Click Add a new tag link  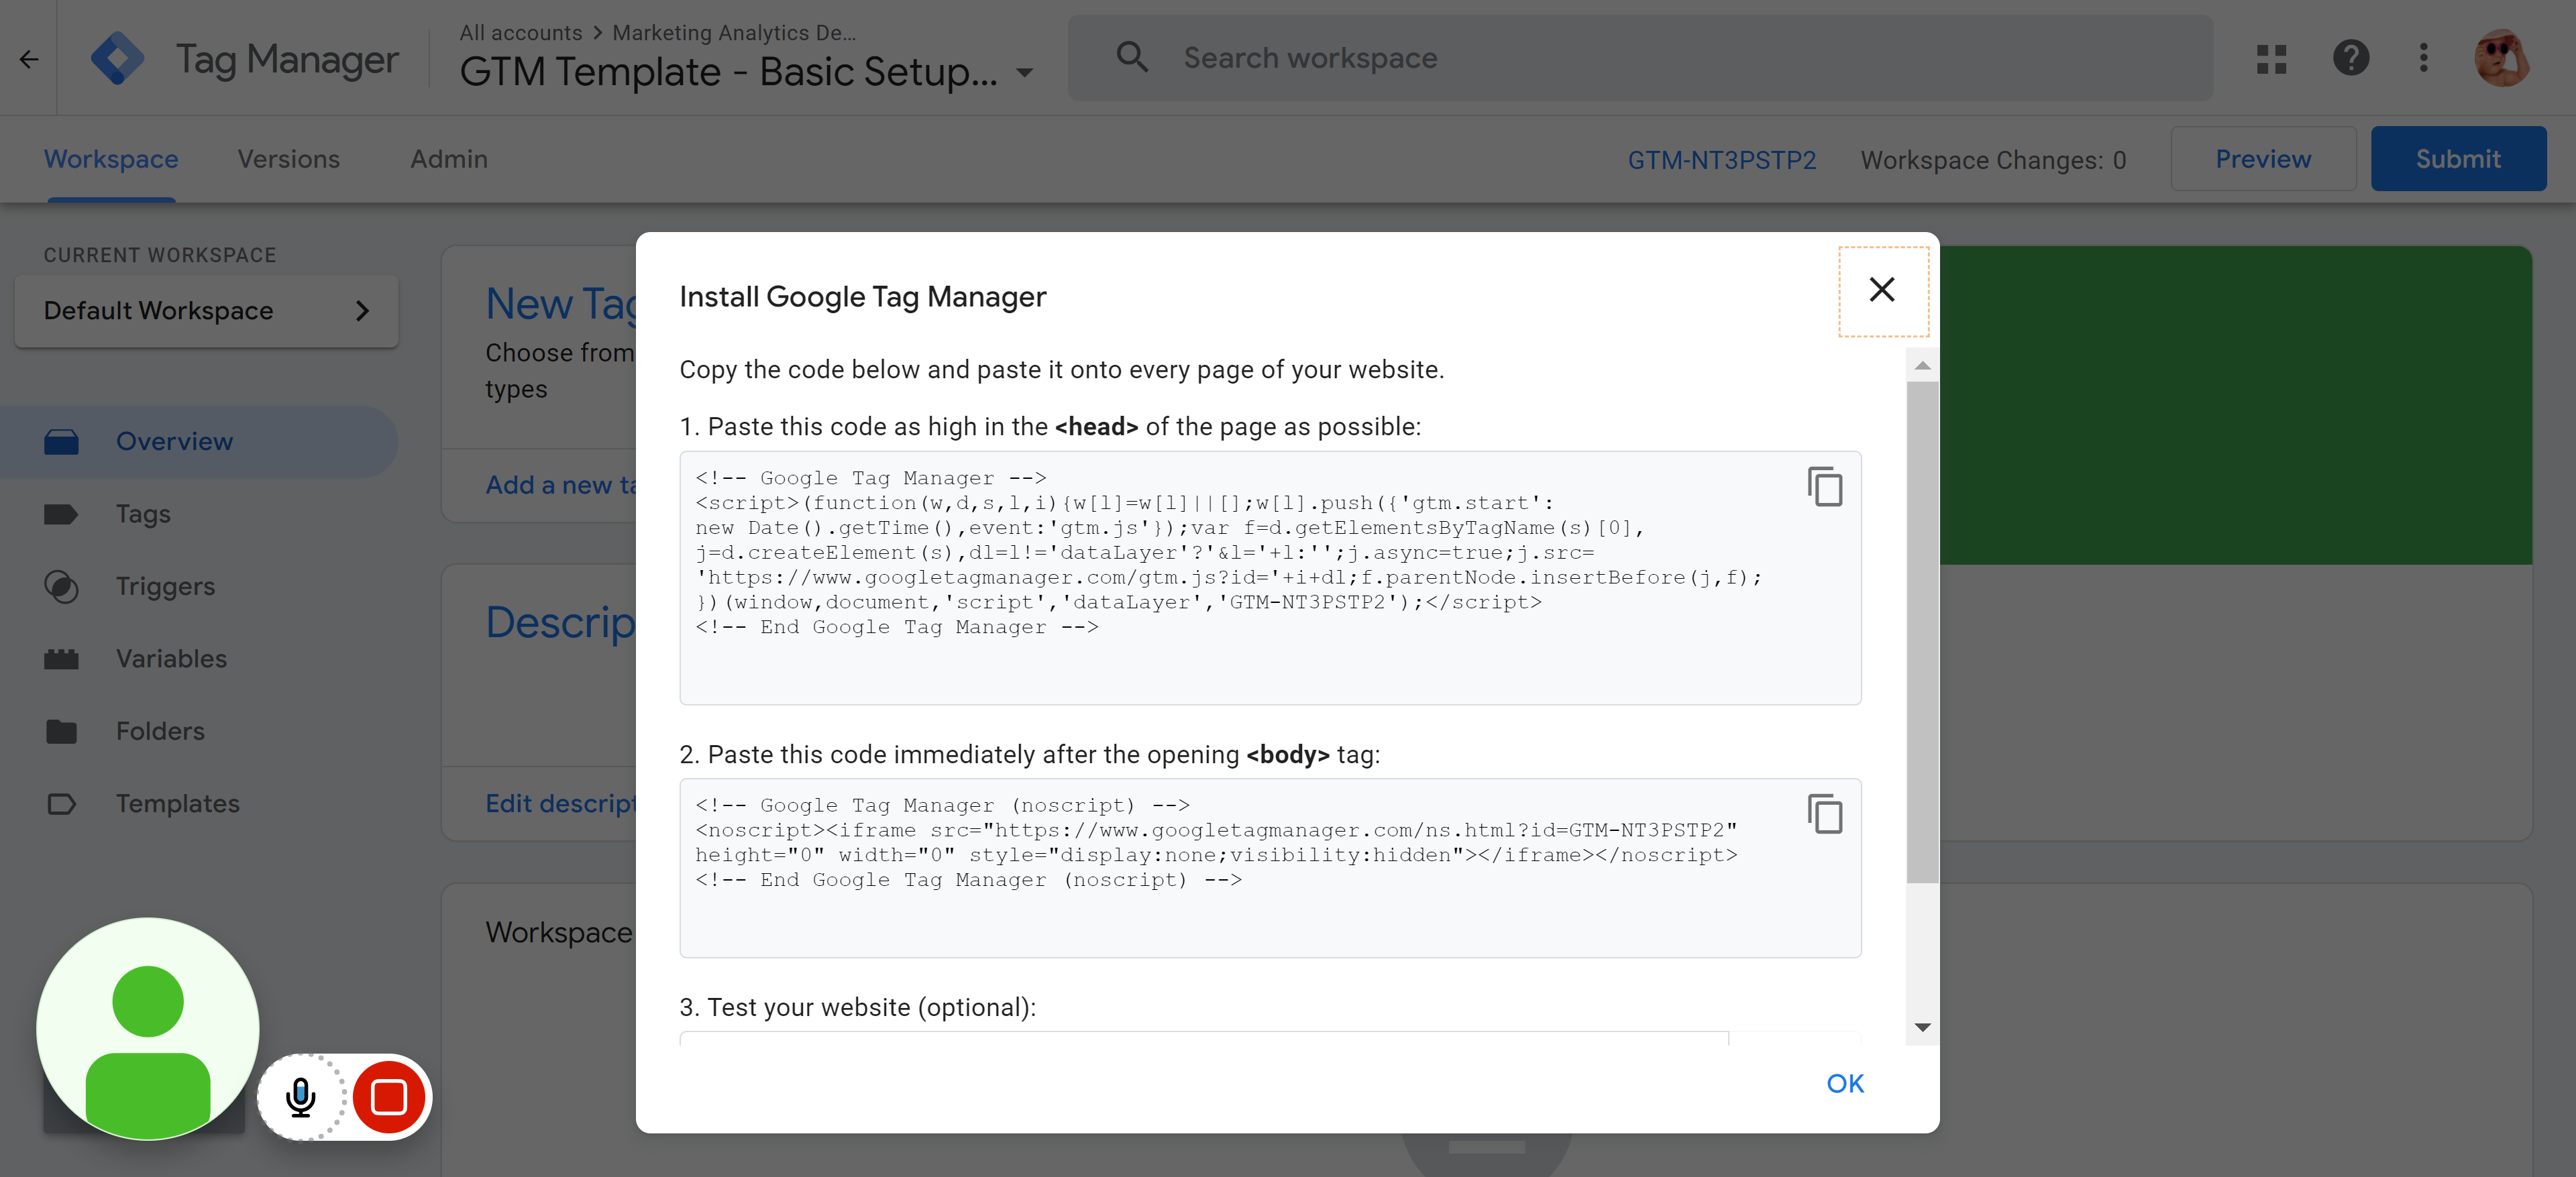[x=560, y=485]
